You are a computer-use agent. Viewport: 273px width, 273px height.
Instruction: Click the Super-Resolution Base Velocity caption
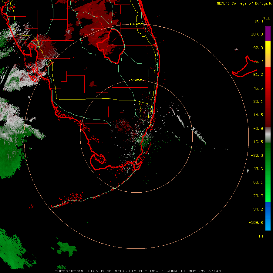(x=138, y=271)
